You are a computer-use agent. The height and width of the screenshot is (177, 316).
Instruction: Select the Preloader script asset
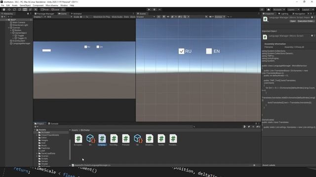click(126, 140)
